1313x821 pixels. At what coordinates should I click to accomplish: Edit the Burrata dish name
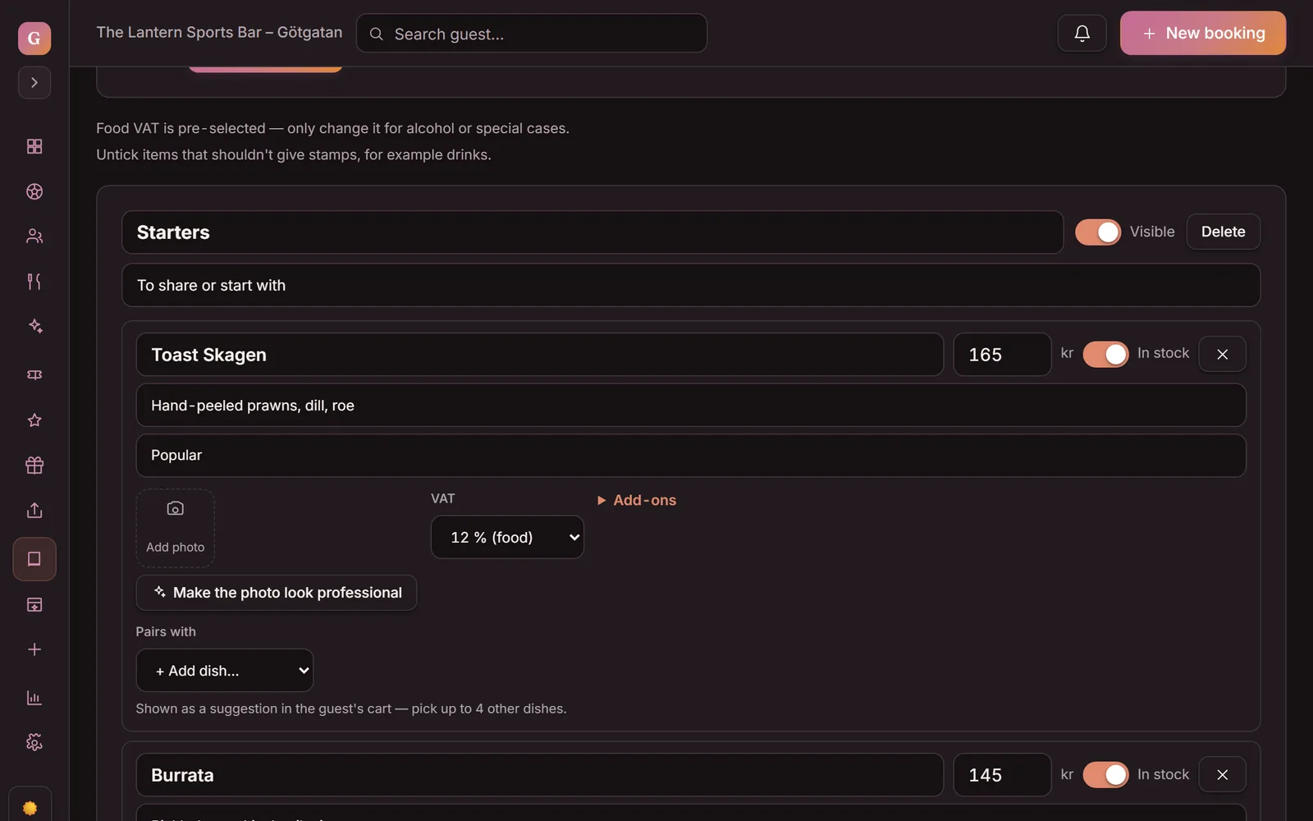click(540, 775)
